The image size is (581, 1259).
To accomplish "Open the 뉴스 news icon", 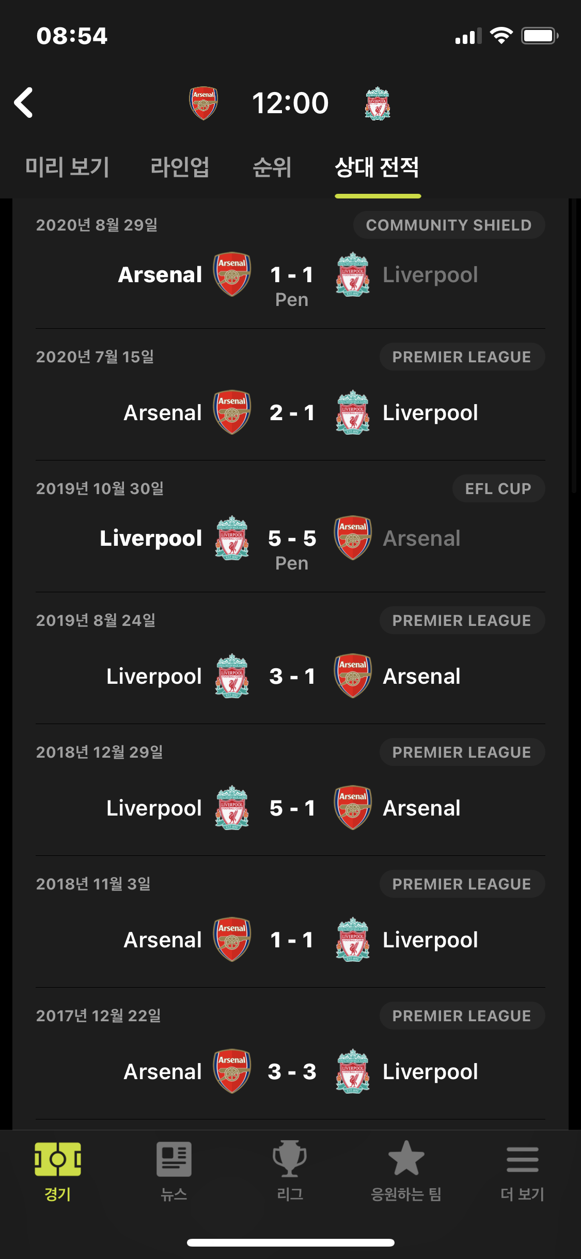I will point(174,1159).
